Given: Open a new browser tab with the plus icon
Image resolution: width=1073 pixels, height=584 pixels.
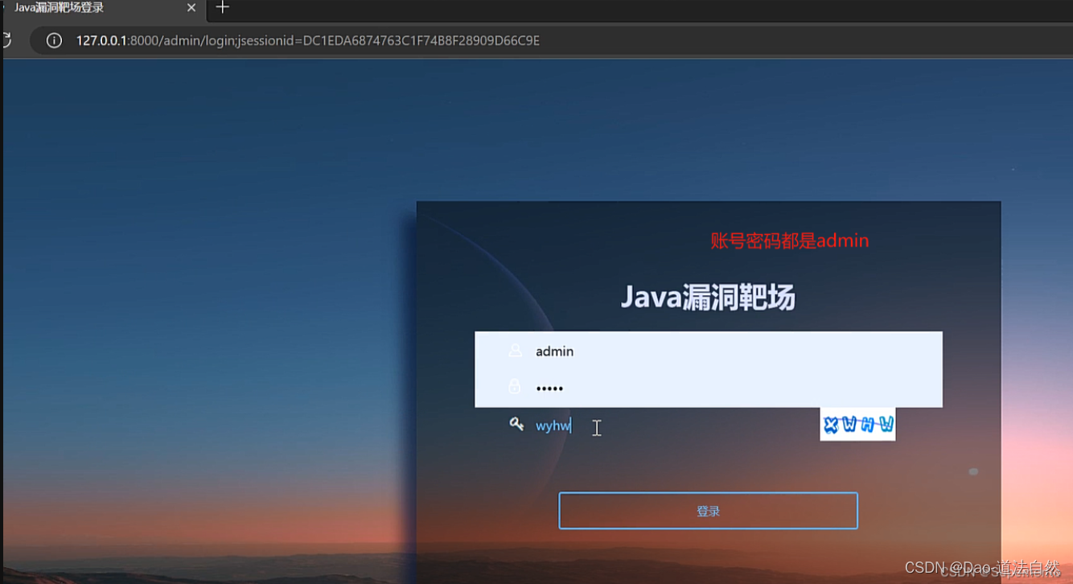Looking at the screenshot, I should (x=221, y=9).
